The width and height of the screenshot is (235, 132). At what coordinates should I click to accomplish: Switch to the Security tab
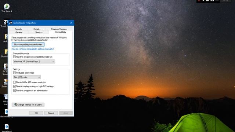(18, 29)
